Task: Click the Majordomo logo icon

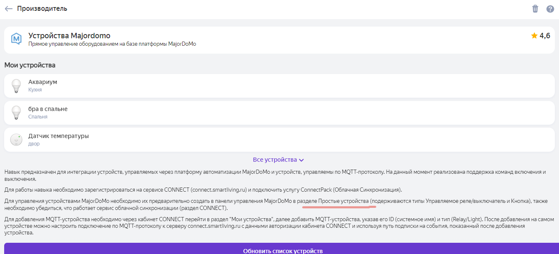Action: (x=16, y=39)
